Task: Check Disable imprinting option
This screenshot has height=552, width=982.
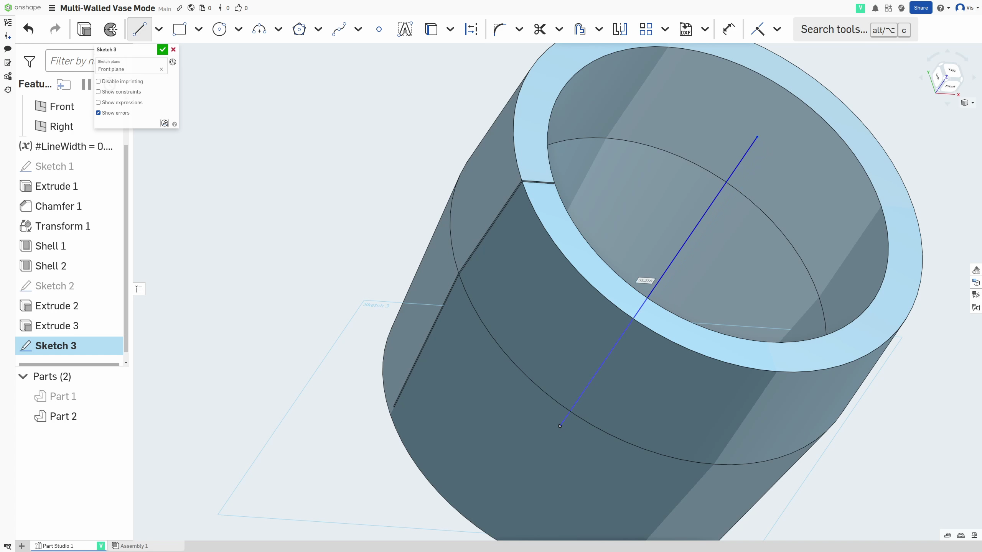Action: pyautogui.click(x=99, y=82)
